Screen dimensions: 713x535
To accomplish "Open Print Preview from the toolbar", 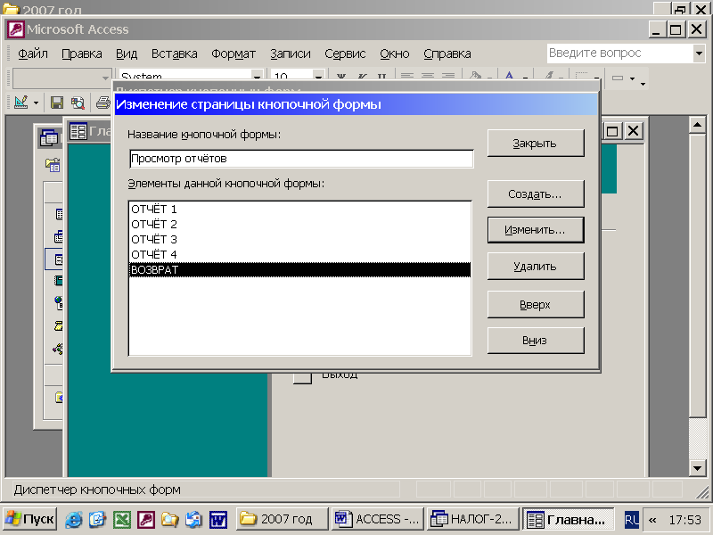I will pos(78,103).
